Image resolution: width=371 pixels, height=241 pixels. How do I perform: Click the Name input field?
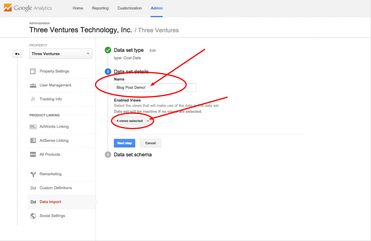pyautogui.click(x=155, y=87)
